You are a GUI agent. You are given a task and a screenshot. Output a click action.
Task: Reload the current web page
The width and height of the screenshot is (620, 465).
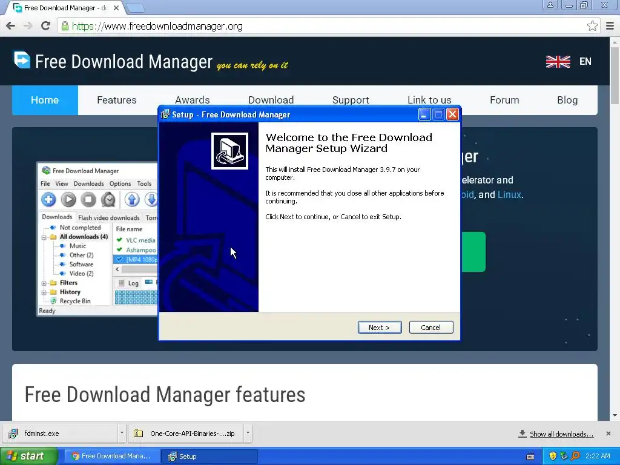(x=46, y=26)
